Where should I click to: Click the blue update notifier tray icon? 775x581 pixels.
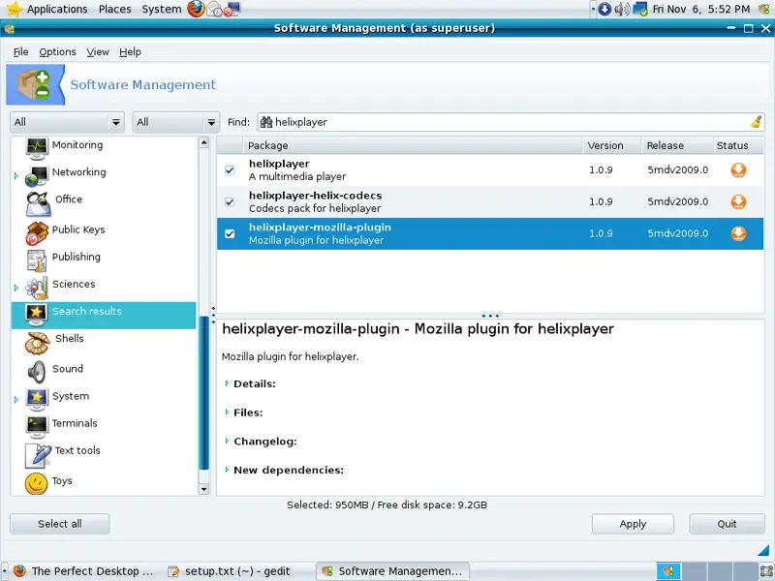coord(604,9)
